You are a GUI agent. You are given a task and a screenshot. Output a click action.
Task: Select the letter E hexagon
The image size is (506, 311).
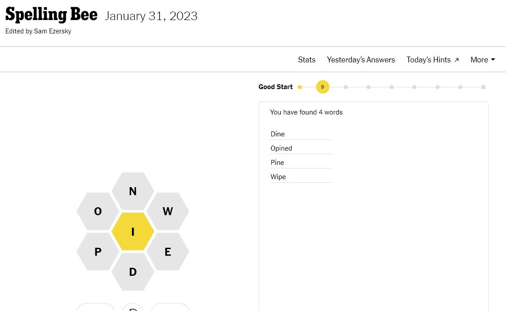(168, 251)
